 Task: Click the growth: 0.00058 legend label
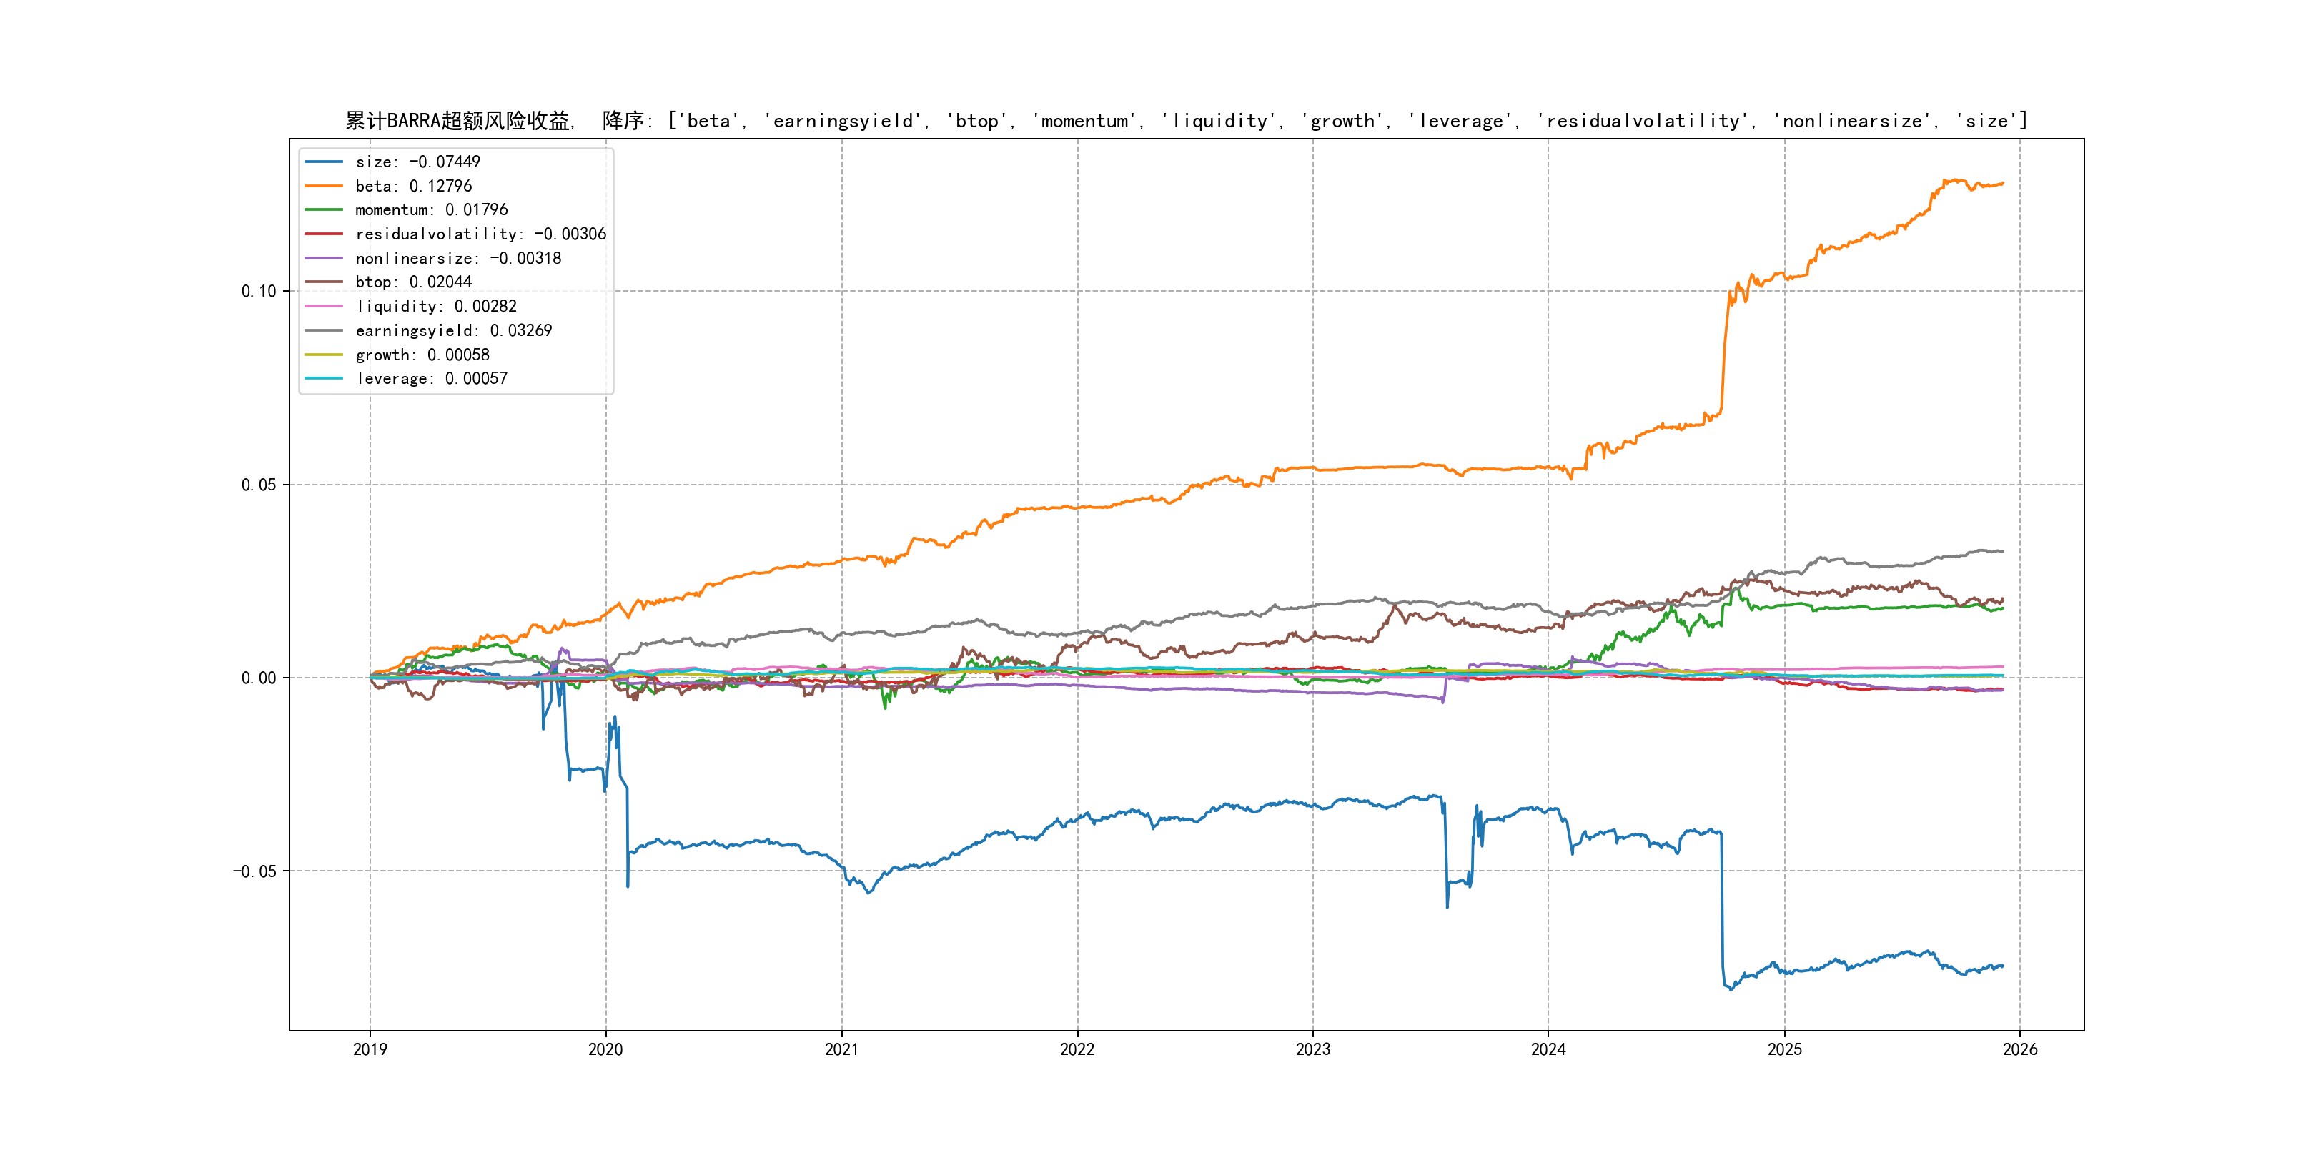click(422, 355)
